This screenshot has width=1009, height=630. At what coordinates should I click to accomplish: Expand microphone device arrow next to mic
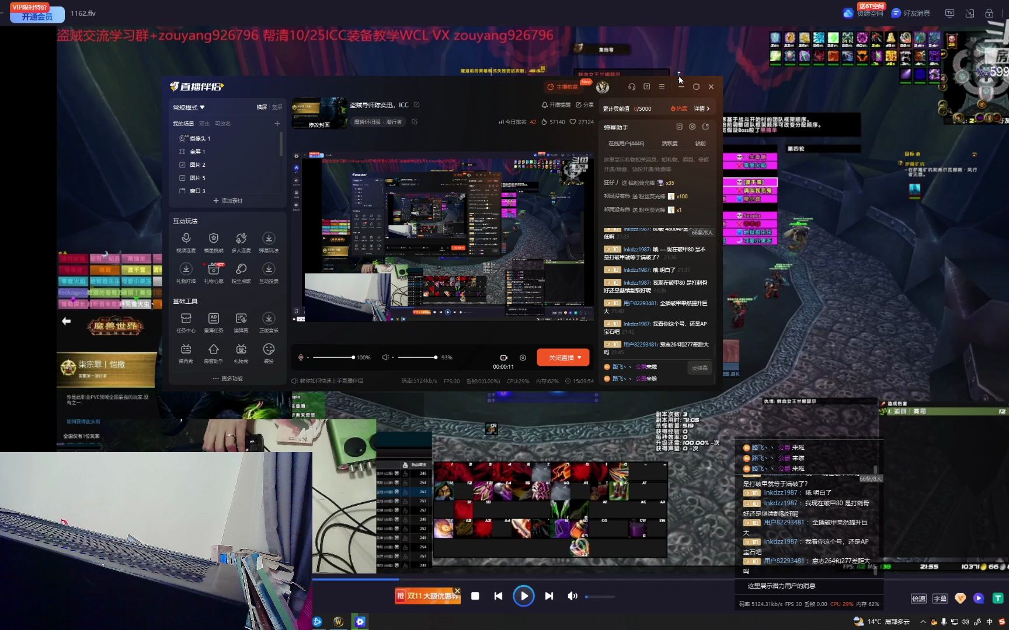[x=308, y=358]
